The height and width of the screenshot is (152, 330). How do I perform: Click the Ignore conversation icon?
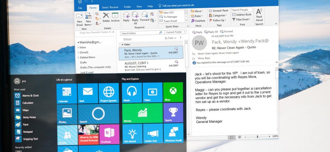click(x=97, y=14)
